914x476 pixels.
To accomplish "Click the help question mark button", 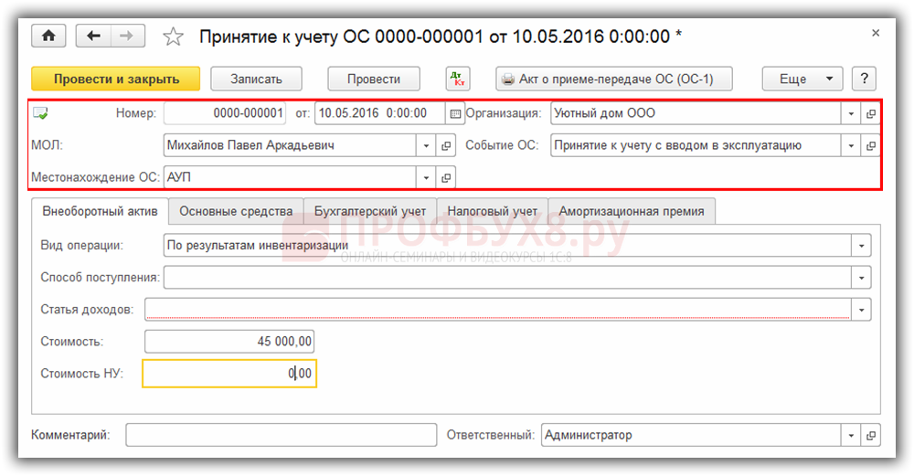I will point(864,79).
